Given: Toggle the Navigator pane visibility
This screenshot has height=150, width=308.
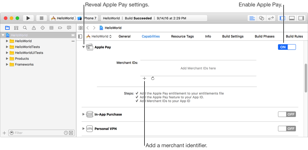Looking at the screenshot, I should [x=282, y=18].
